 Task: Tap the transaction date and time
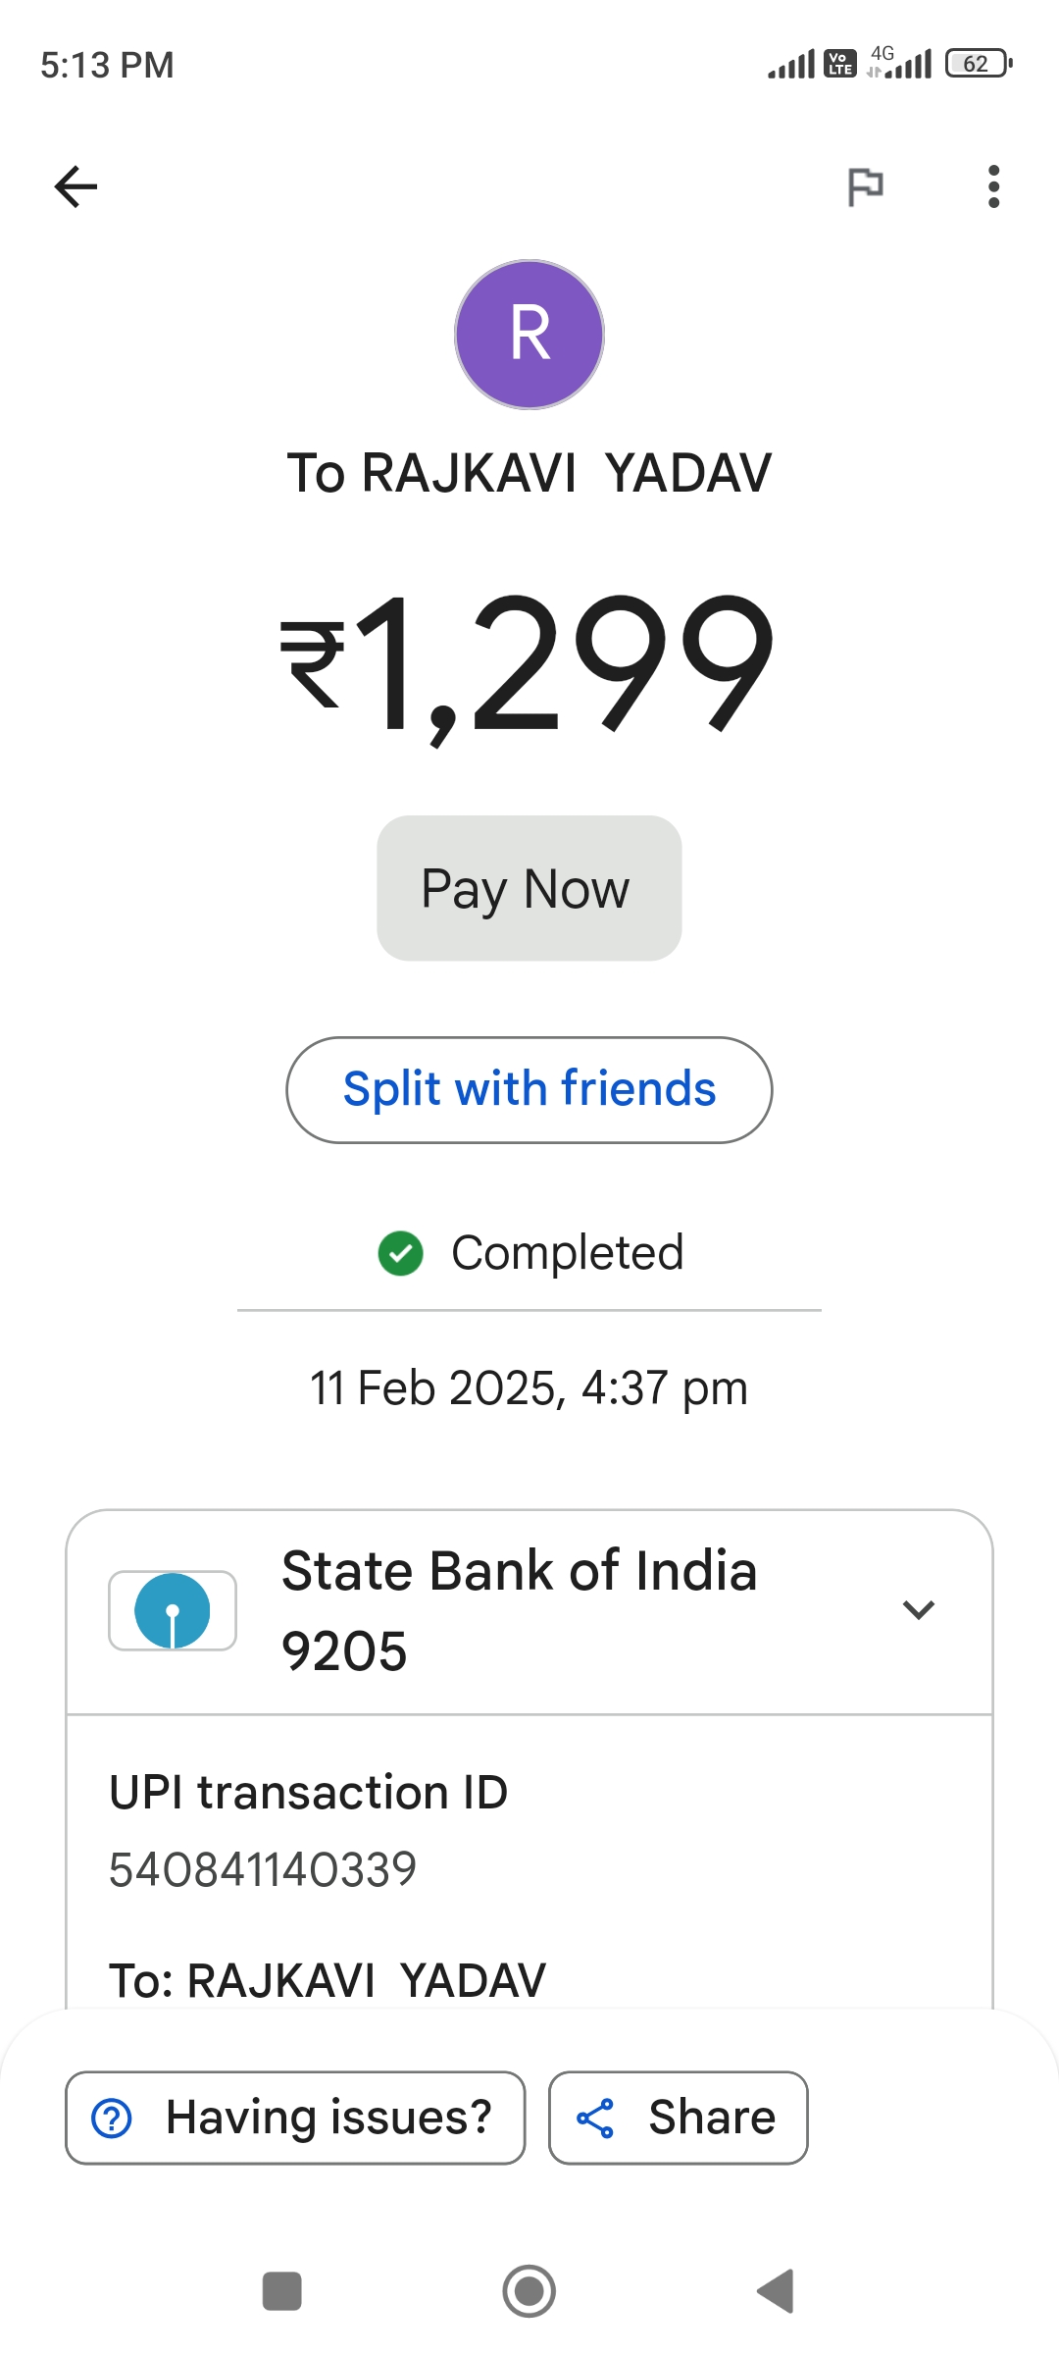[x=529, y=1388]
